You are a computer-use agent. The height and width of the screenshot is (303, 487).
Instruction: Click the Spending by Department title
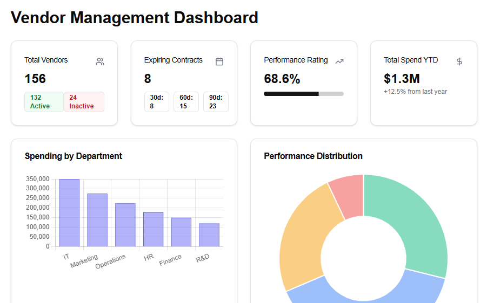(x=74, y=156)
